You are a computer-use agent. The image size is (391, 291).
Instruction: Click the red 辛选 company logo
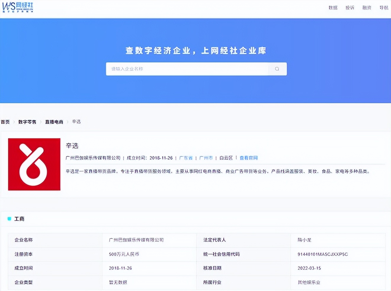pos(34,164)
